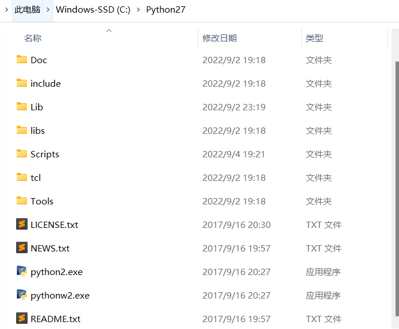The width and height of the screenshot is (399, 329).
Task: Click the Tools folder icon
Action: 22,201
